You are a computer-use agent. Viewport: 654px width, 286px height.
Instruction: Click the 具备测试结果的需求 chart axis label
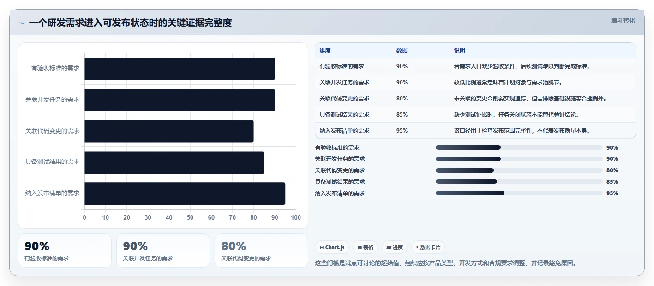click(53, 162)
